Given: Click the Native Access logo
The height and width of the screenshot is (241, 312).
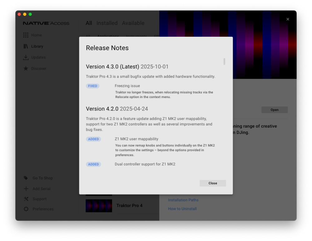Looking at the screenshot, I should (x=46, y=23).
